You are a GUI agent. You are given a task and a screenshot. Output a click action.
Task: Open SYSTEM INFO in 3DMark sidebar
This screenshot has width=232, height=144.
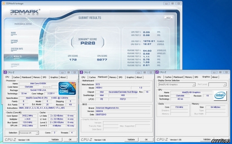(17, 49)
